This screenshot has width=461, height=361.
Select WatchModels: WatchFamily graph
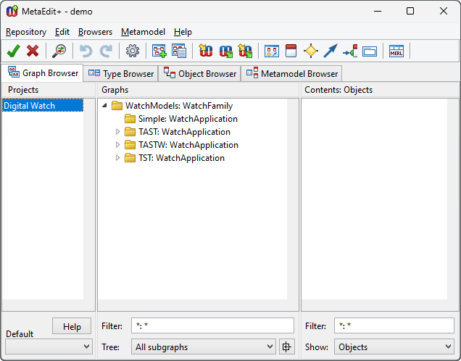179,106
